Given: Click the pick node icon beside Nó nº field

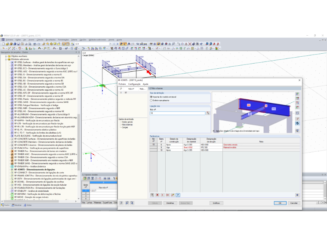Looking at the screenshot, I should 208,113.
